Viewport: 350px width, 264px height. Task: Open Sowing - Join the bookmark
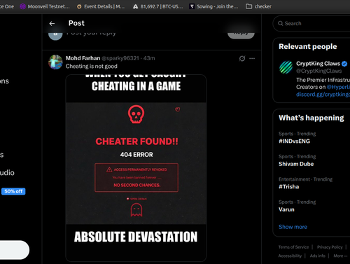[x=213, y=6]
